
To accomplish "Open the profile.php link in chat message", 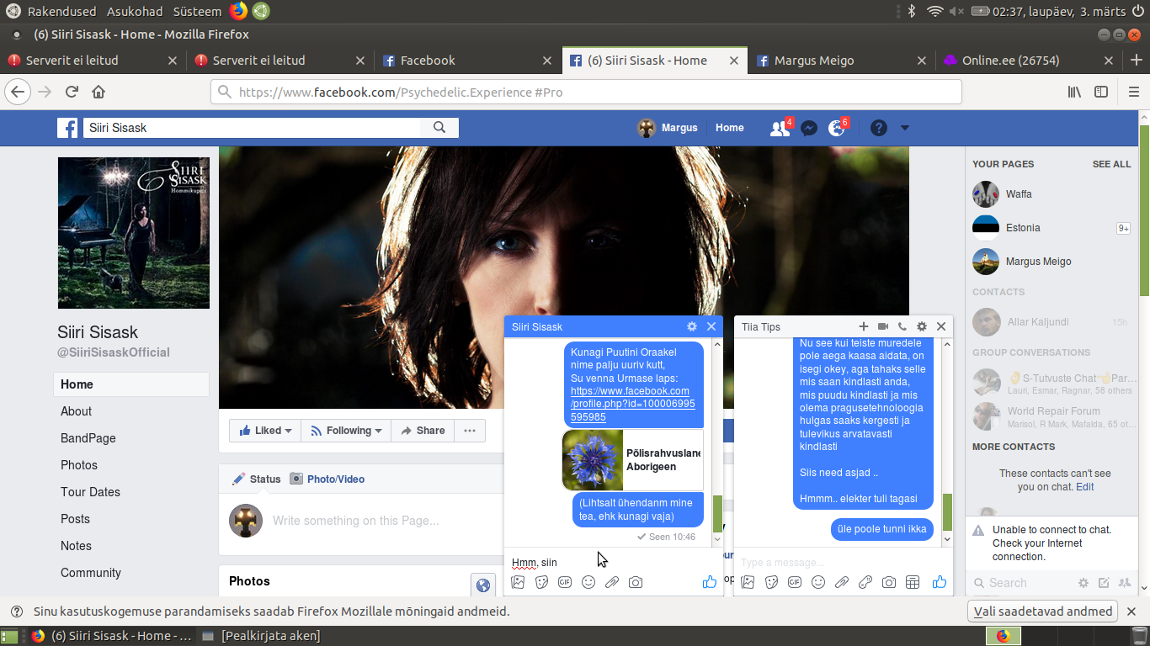I will 632,404.
